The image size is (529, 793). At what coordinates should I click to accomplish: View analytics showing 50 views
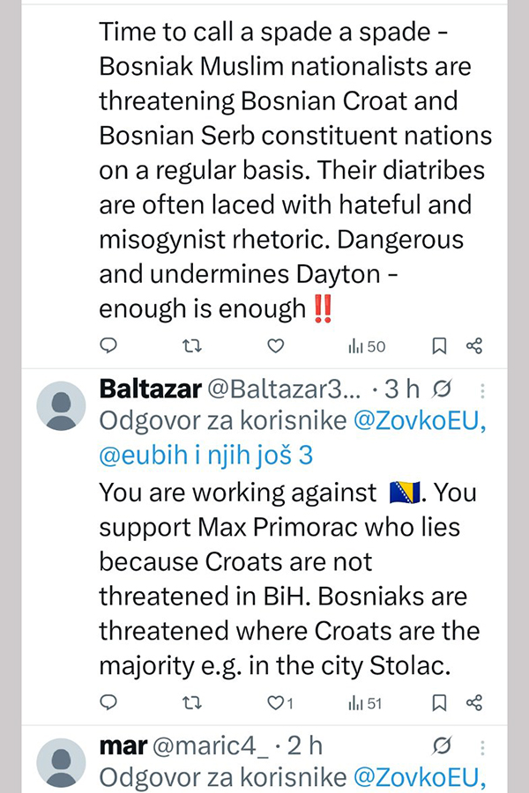(x=367, y=346)
